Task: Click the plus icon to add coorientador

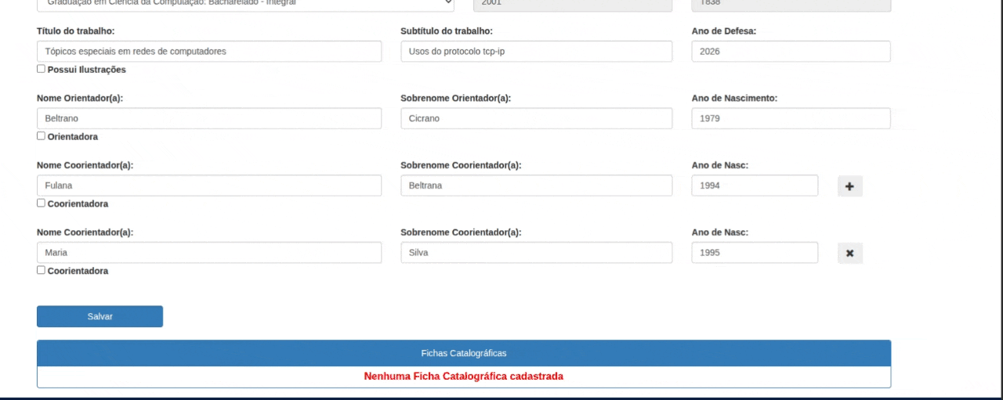Action: pyautogui.click(x=849, y=186)
